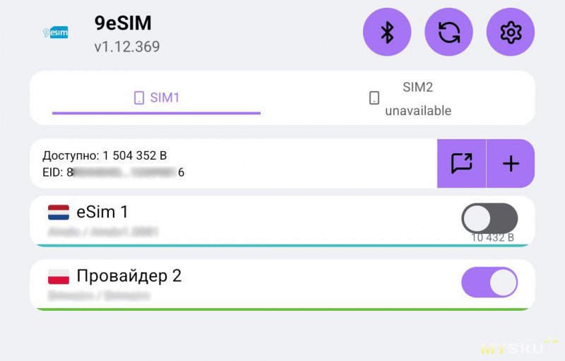
Task: Click the SIM1 card icon
Action: click(139, 98)
